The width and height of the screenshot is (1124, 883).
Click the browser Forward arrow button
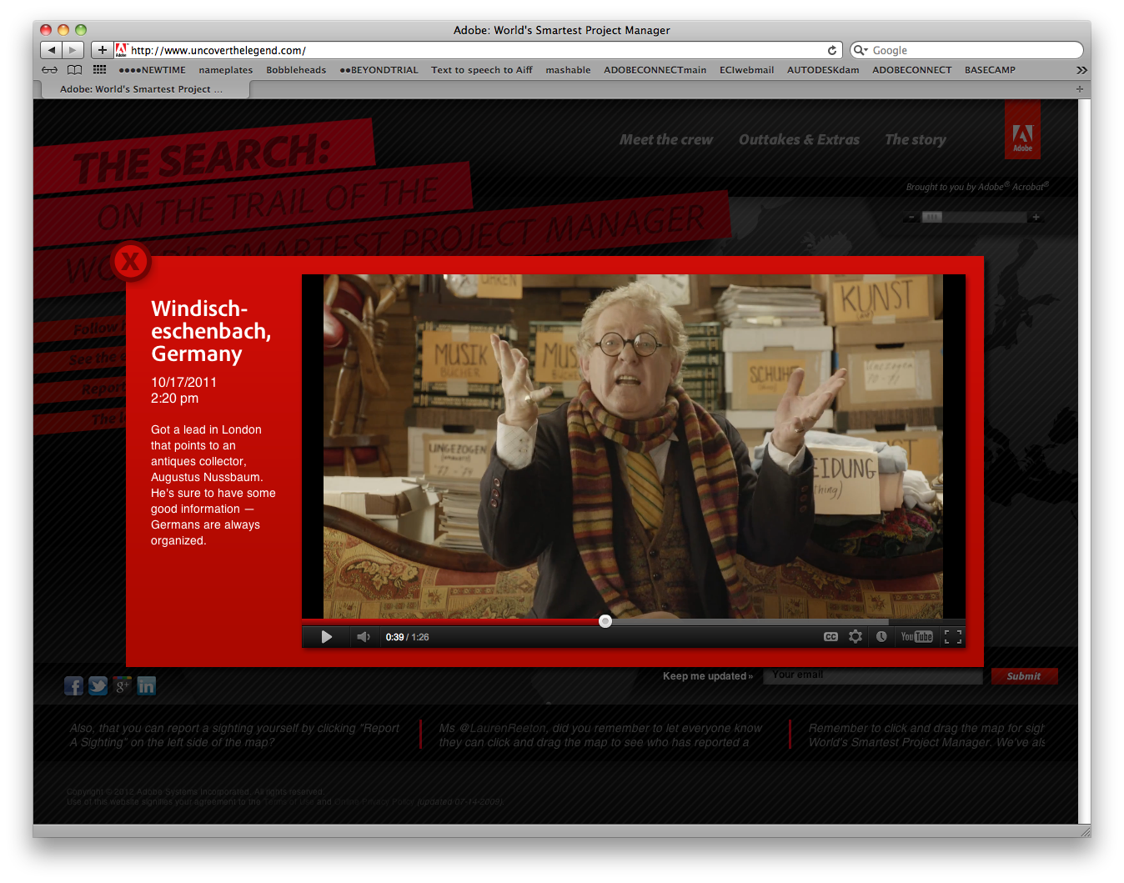click(73, 50)
